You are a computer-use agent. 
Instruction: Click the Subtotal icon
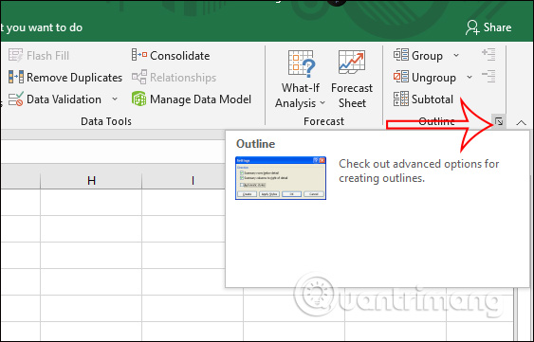click(401, 99)
